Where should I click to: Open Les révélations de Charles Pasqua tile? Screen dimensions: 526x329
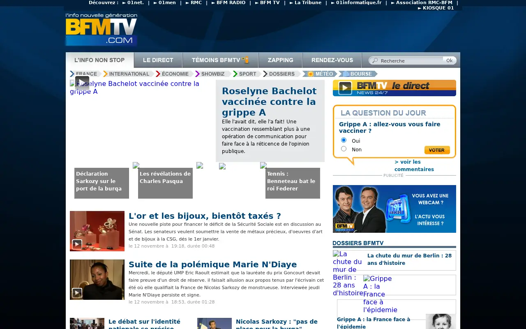tap(165, 183)
